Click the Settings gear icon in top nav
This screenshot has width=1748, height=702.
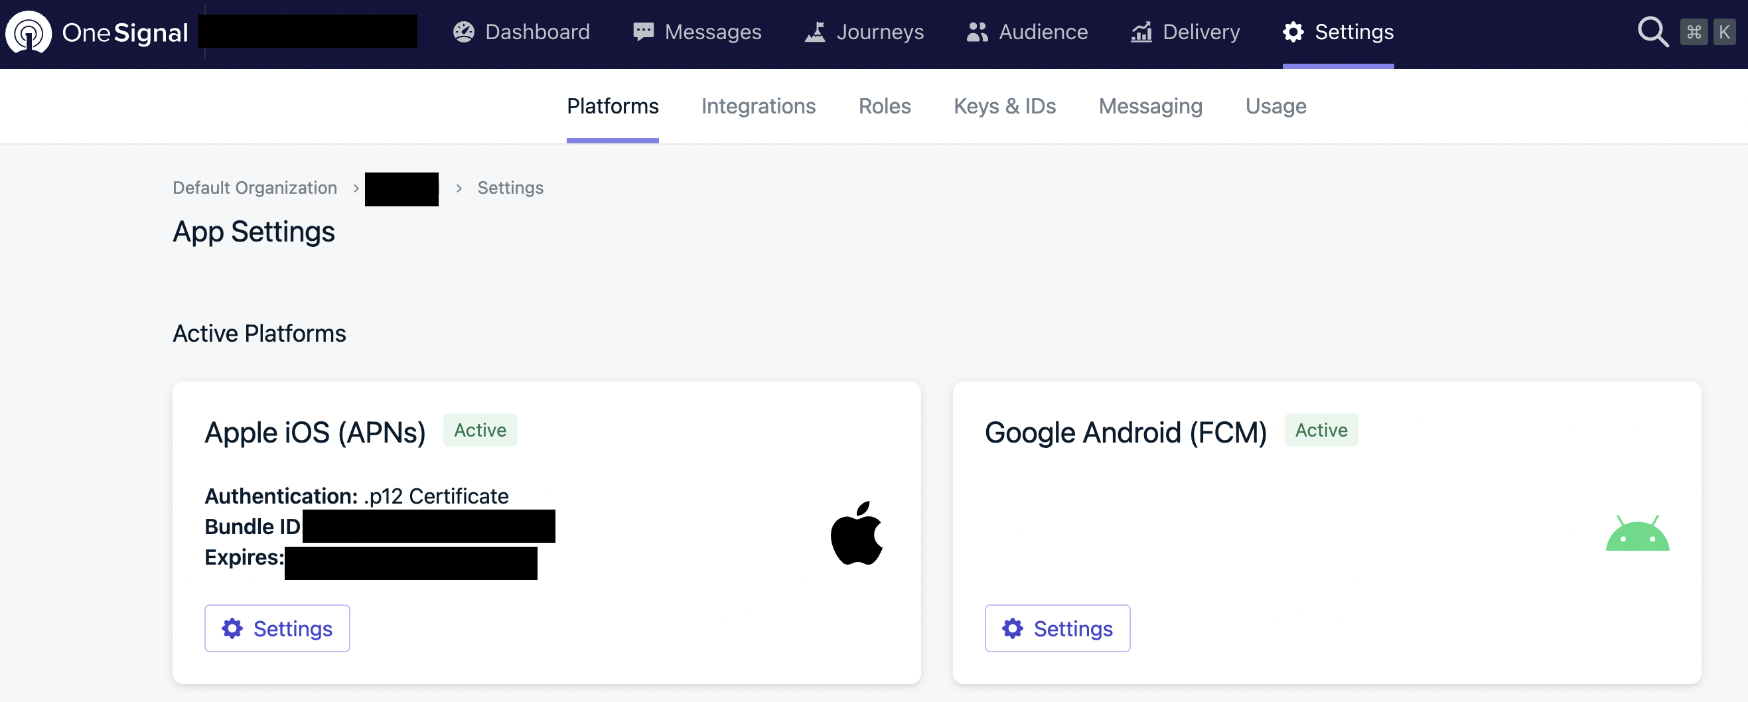coord(1293,32)
